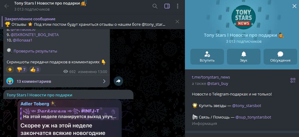Viewport: 299px width, 137px height.
Task: Toggle the thumbs-down reaction with 7
Action: (x=21, y=70)
